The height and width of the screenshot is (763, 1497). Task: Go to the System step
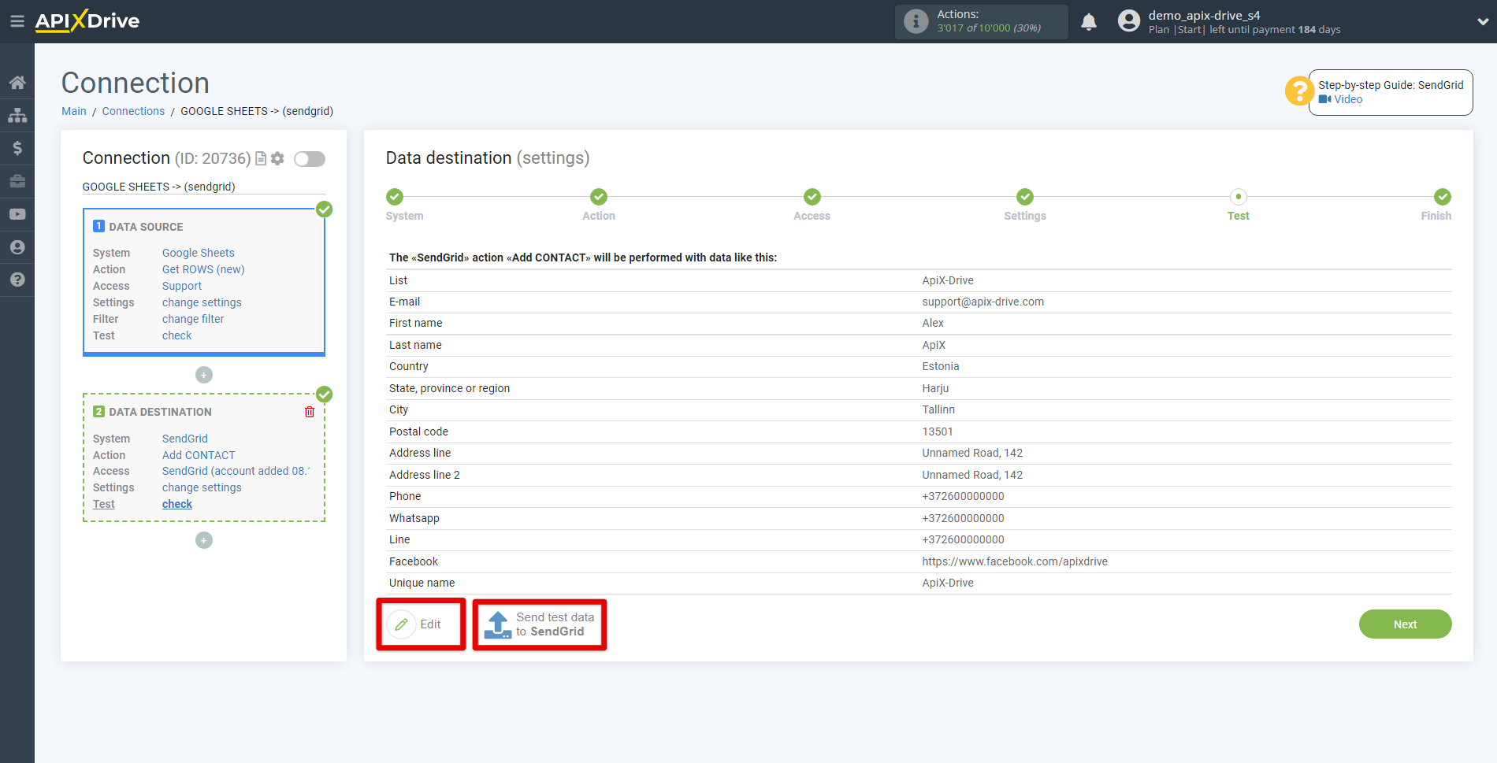point(404,206)
